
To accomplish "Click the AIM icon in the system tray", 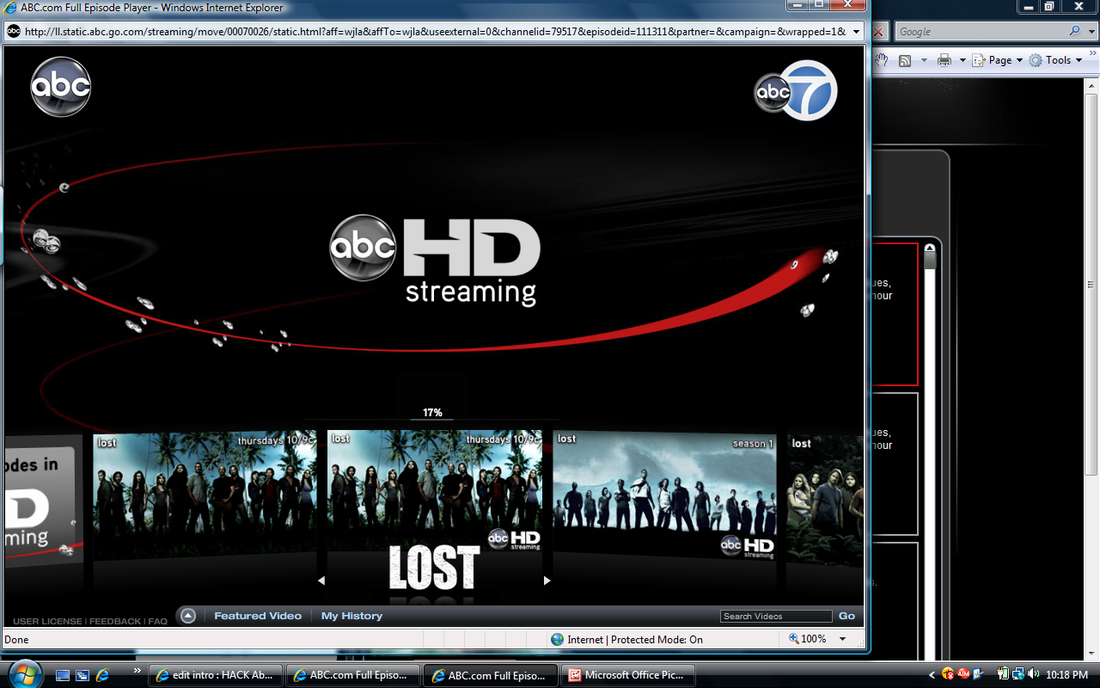I will coord(964,674).
